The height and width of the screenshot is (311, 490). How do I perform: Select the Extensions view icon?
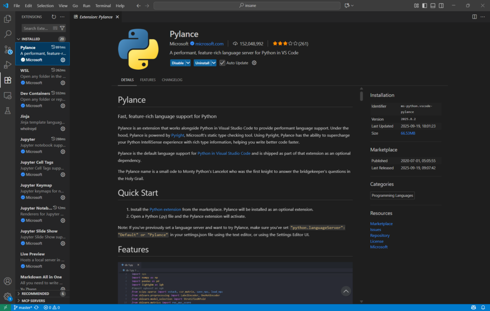click(8, 80)
